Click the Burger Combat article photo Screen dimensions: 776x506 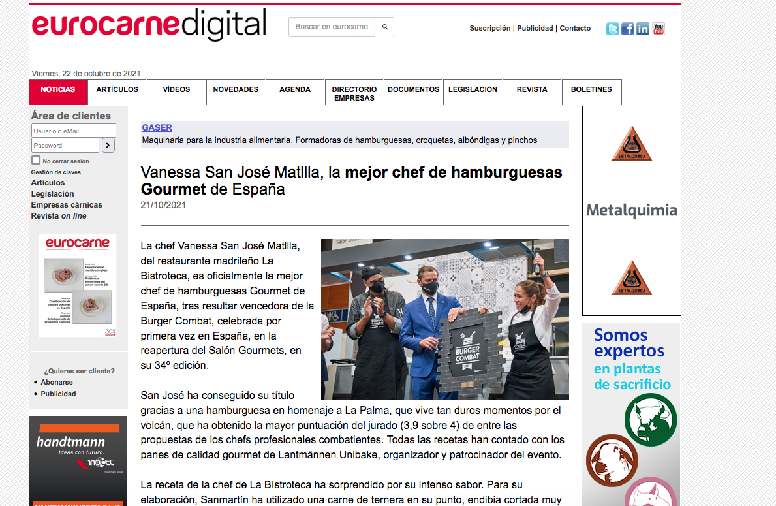(x=445, y=319)
